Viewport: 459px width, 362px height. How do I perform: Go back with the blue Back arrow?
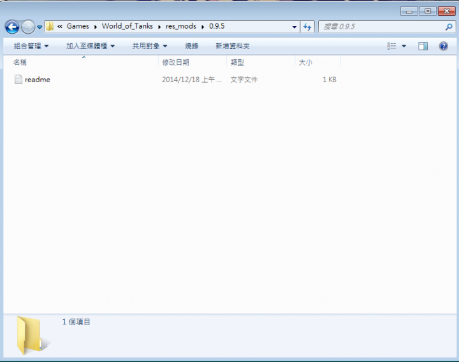pos(12,27)
